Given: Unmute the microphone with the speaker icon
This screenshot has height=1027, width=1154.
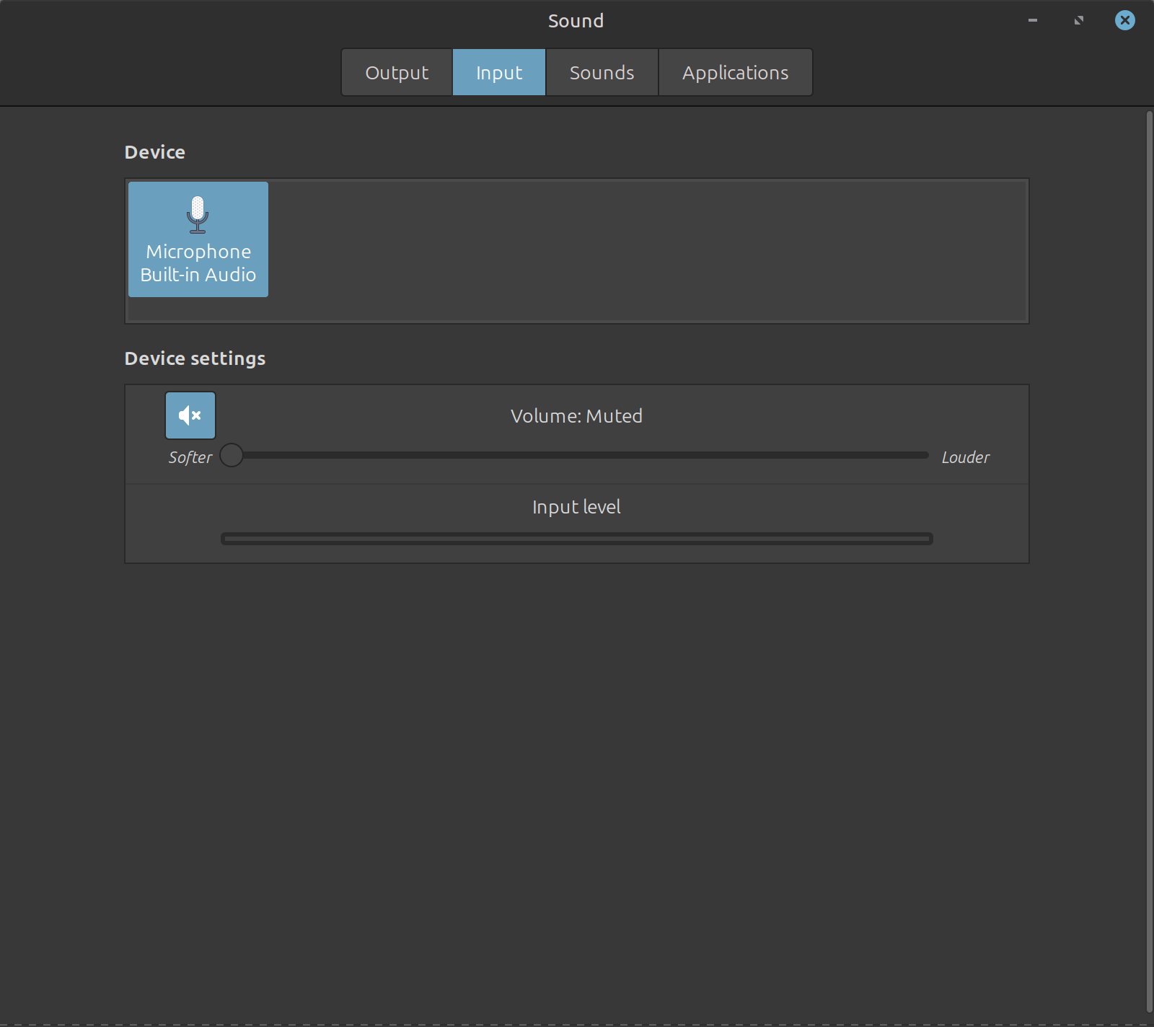Looking at the screenshot, I should pos(190,415).
